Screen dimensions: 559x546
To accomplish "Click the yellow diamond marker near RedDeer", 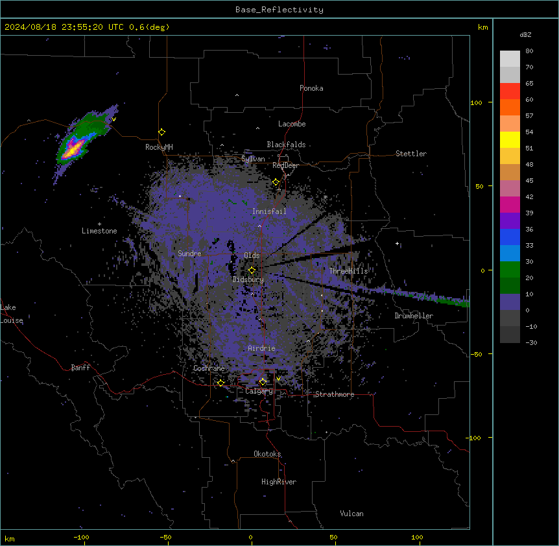I will coord(276,182).
